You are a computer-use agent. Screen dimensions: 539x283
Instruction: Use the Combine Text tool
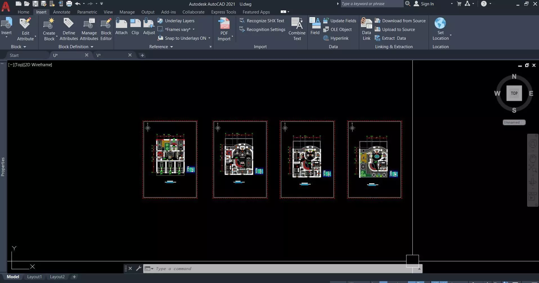click(x=297, y=29)
